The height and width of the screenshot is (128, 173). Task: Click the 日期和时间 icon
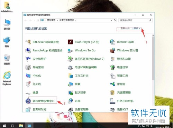(28, 109)
